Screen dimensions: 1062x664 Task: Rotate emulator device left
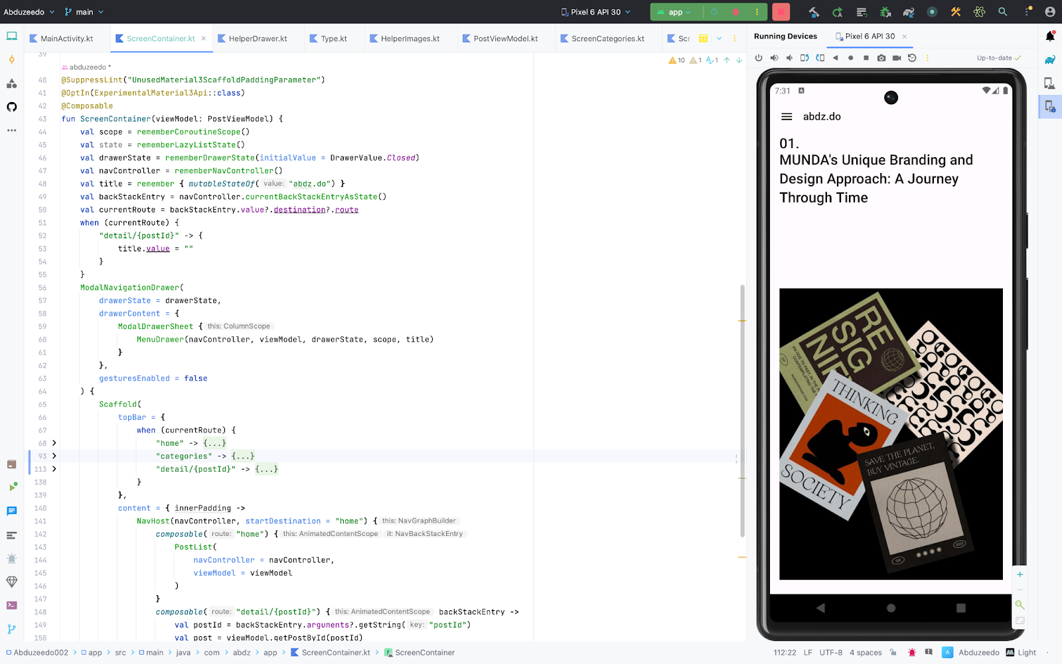804,58
